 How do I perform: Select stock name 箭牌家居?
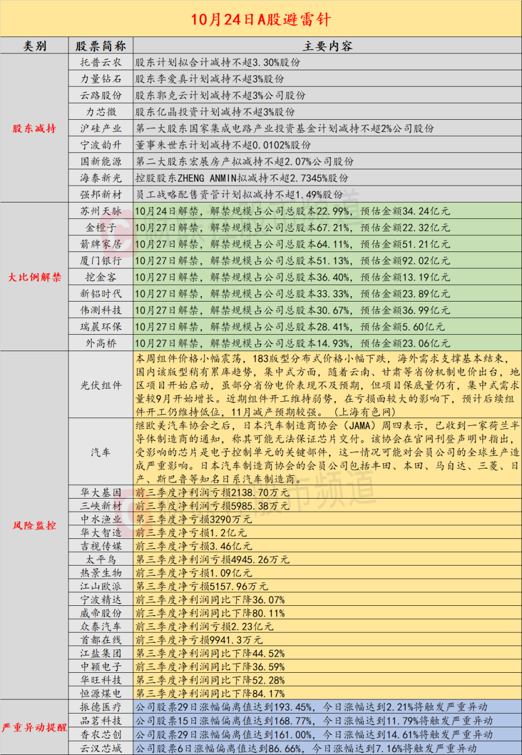pyautogui.click(x=101, y=244)
